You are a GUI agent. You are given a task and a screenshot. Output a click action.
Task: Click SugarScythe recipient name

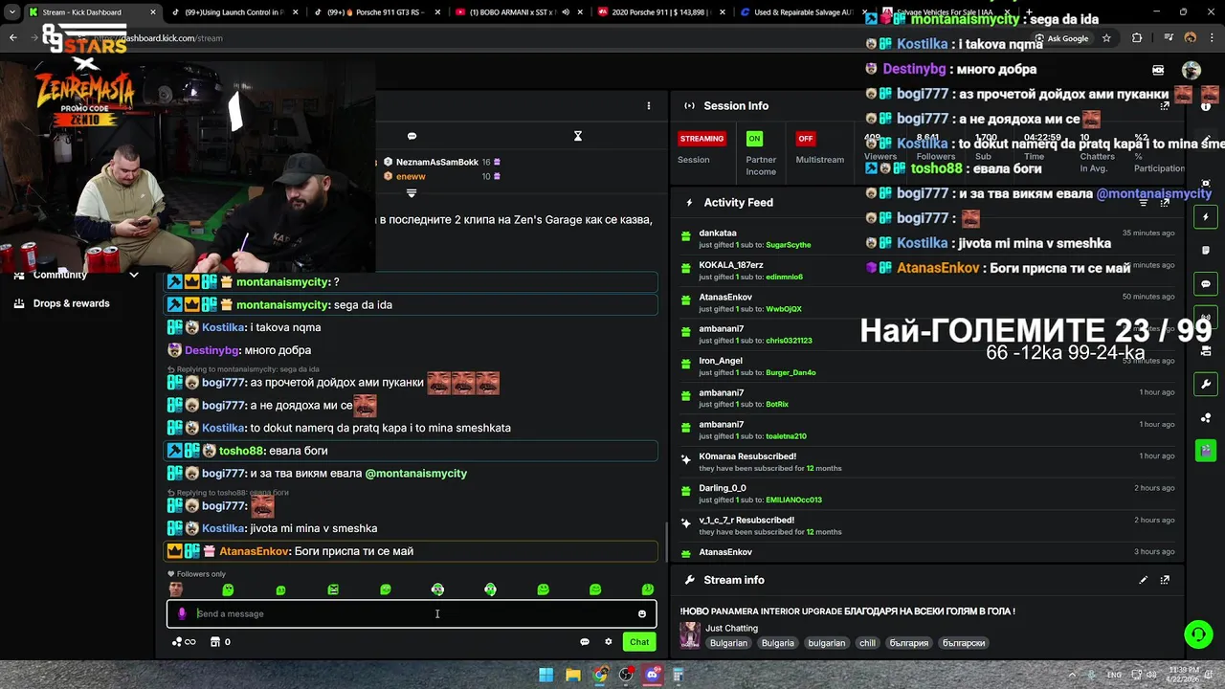point(789,245)
